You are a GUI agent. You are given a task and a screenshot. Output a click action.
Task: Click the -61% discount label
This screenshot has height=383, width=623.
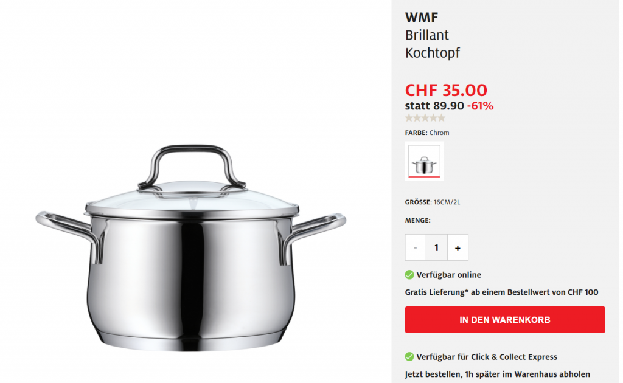point(481,106)
